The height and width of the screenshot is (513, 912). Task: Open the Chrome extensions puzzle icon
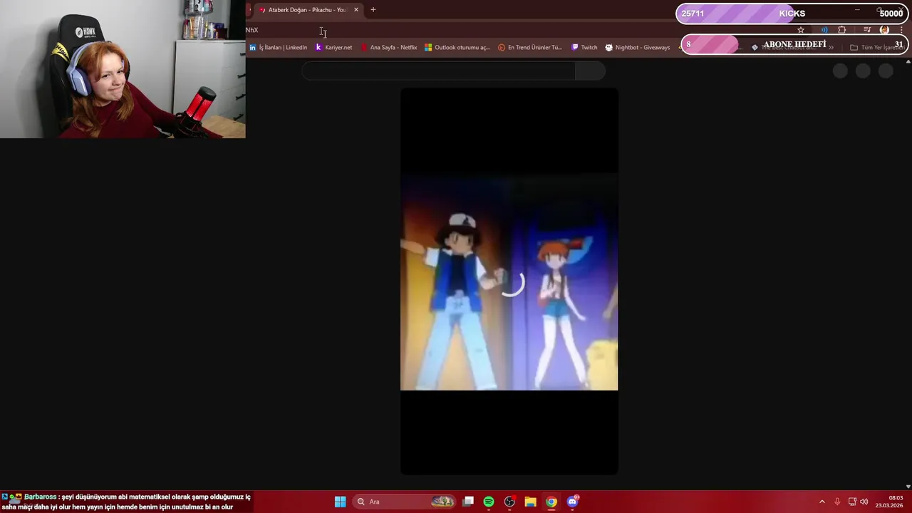(x=842, y=30)
